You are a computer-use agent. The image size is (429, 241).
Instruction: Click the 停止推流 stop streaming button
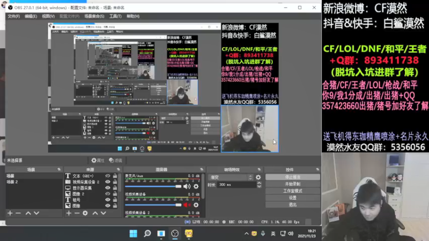[x=292, y=177]
